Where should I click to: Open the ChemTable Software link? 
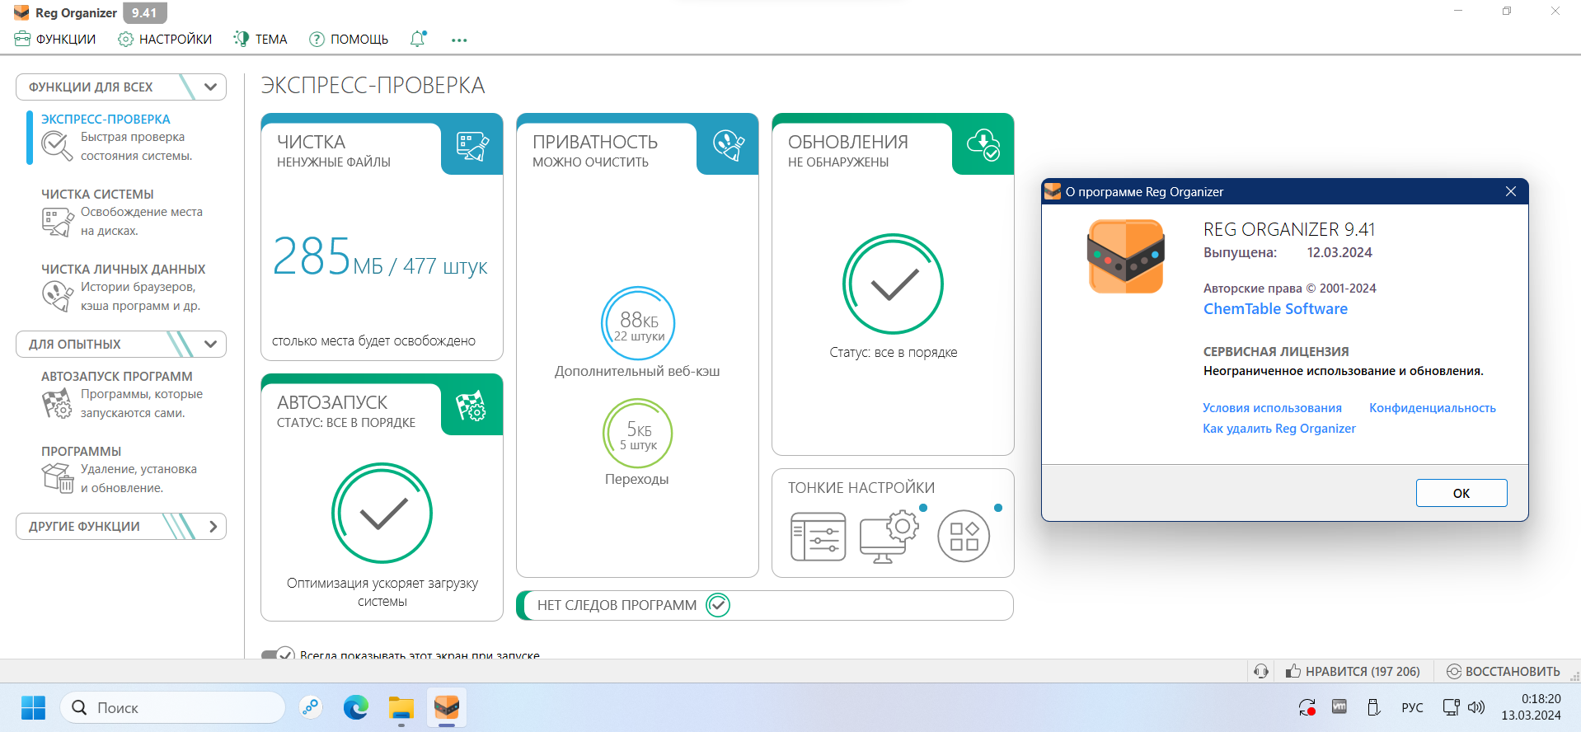pos(1275,309)
